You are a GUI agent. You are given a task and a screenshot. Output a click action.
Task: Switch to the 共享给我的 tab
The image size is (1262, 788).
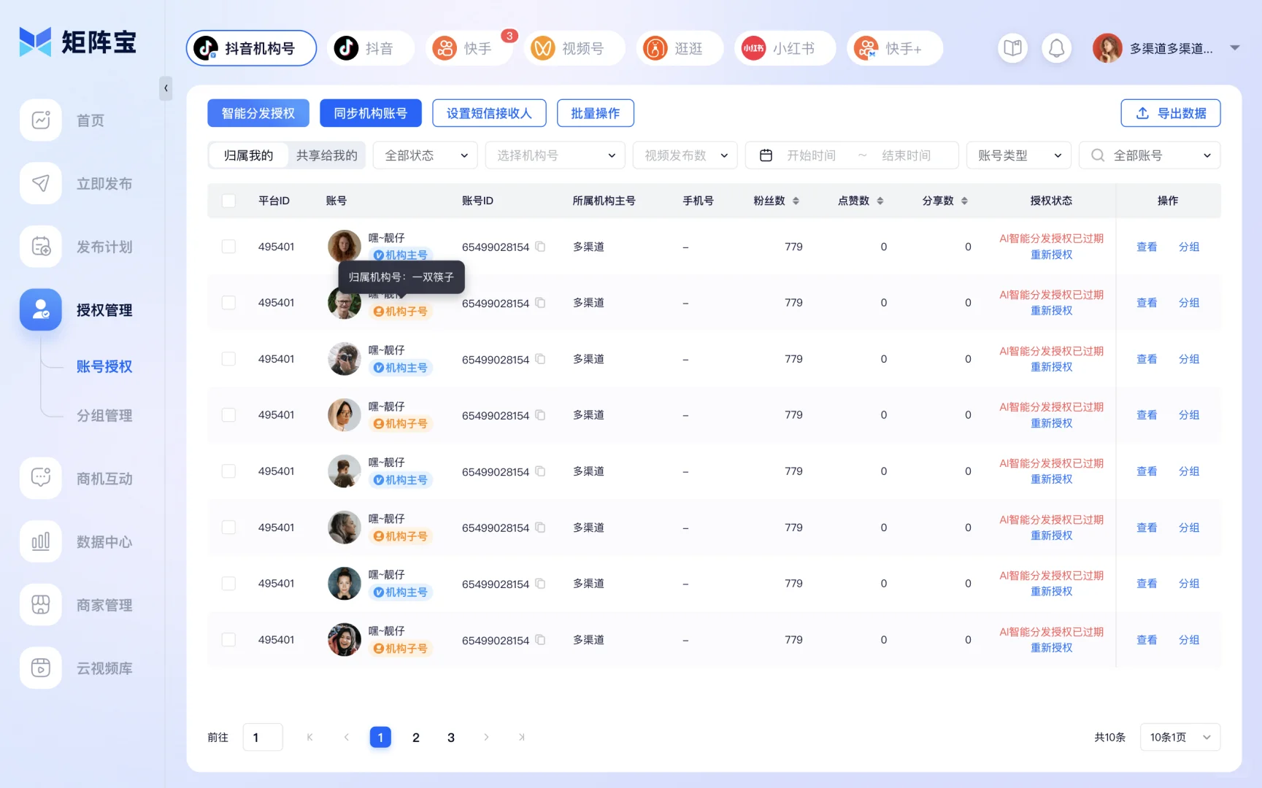coord(326,155)
